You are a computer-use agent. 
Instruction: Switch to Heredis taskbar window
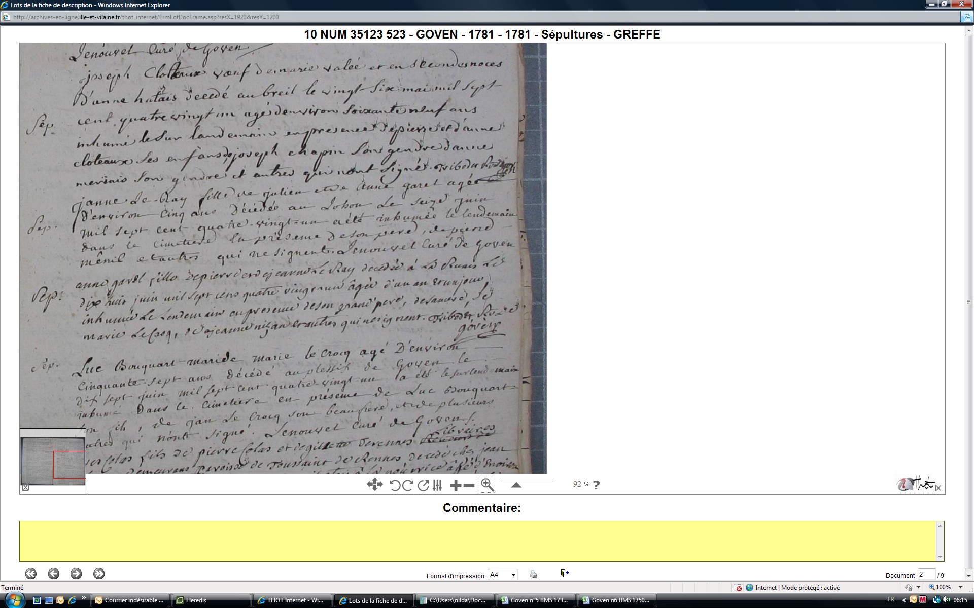pos(212,600)
